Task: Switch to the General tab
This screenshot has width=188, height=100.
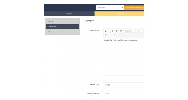Action: [x=69, y=14]
